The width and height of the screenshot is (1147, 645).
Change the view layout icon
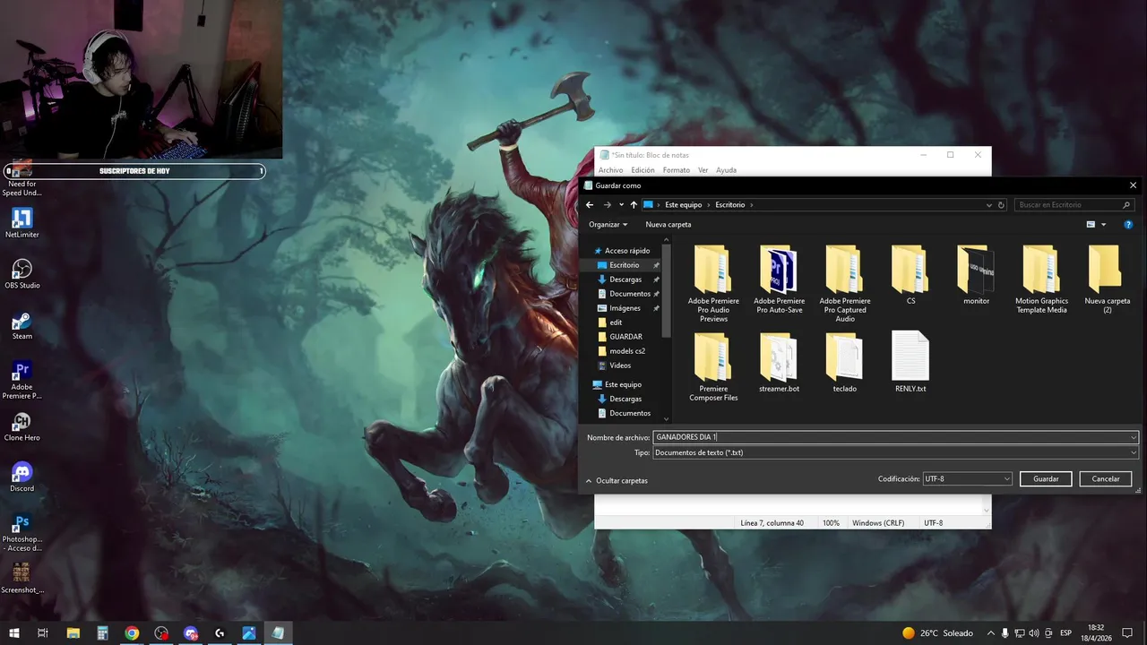click(x=1091, y=225)
